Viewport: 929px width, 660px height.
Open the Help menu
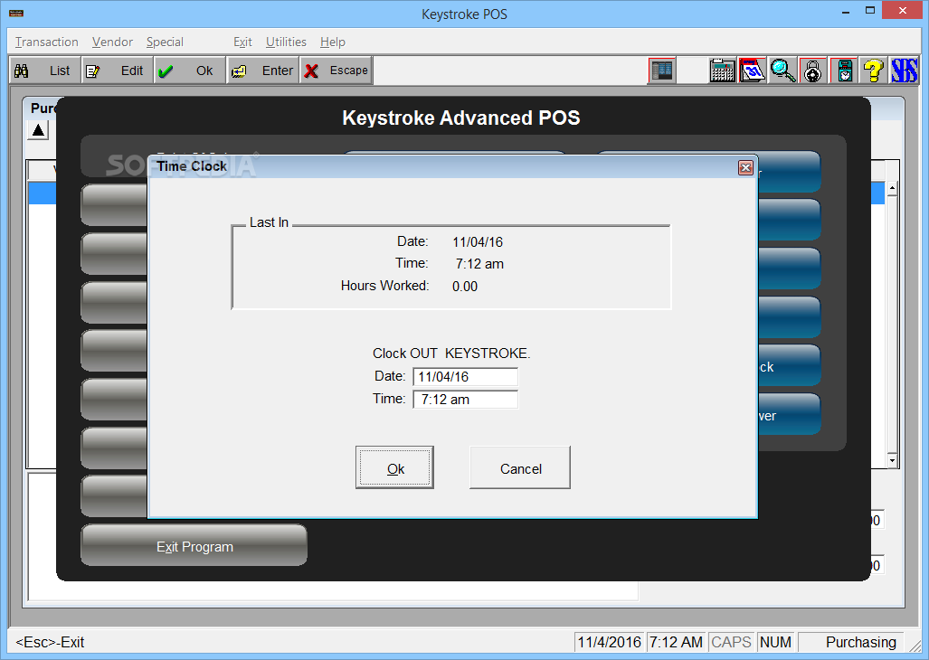tap(332, 42)
